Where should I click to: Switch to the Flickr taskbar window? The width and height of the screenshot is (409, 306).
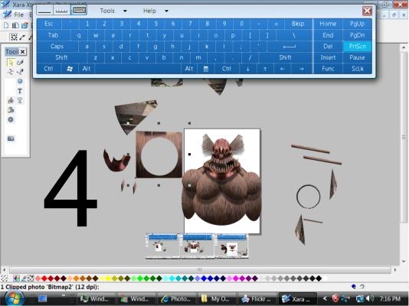tap(257, 299)
